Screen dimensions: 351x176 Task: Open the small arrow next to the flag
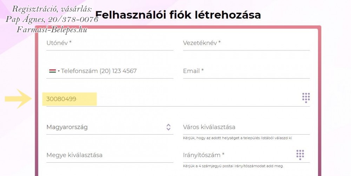coord(59,71)
